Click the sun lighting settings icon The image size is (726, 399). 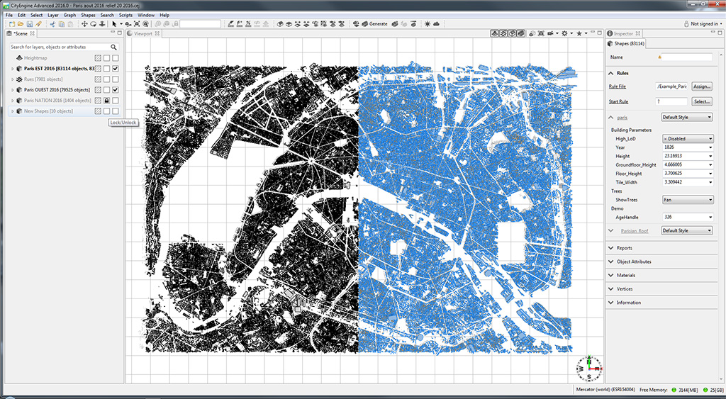click(428, 24)
